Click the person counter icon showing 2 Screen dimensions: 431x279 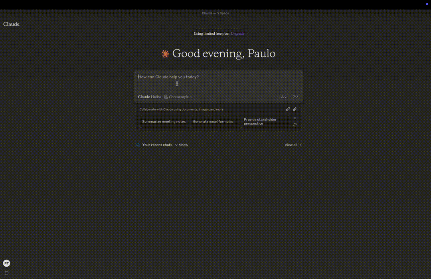point(284,97)
